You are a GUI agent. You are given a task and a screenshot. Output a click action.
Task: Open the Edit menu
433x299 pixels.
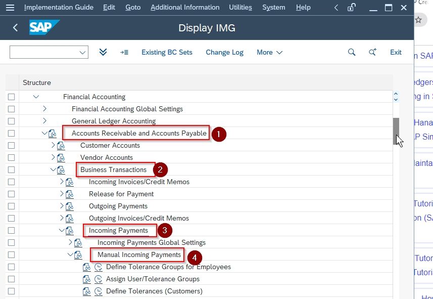(x=109, y=8)
